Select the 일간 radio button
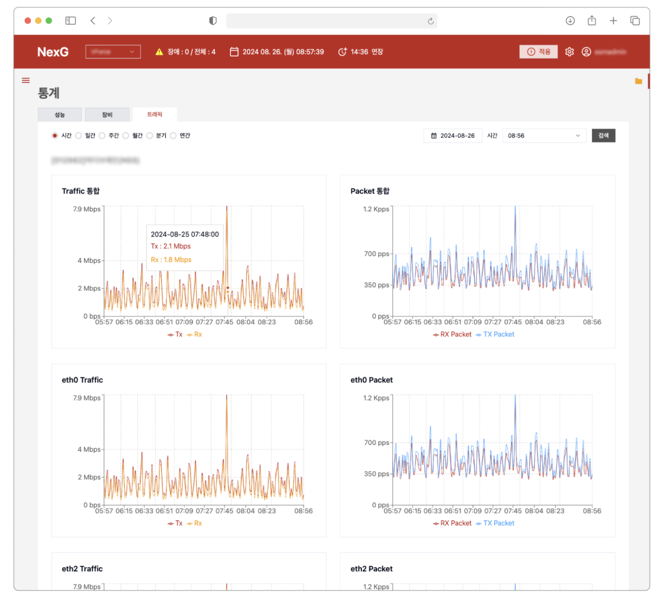Screen dimensions: 663x598 point(79,136)
